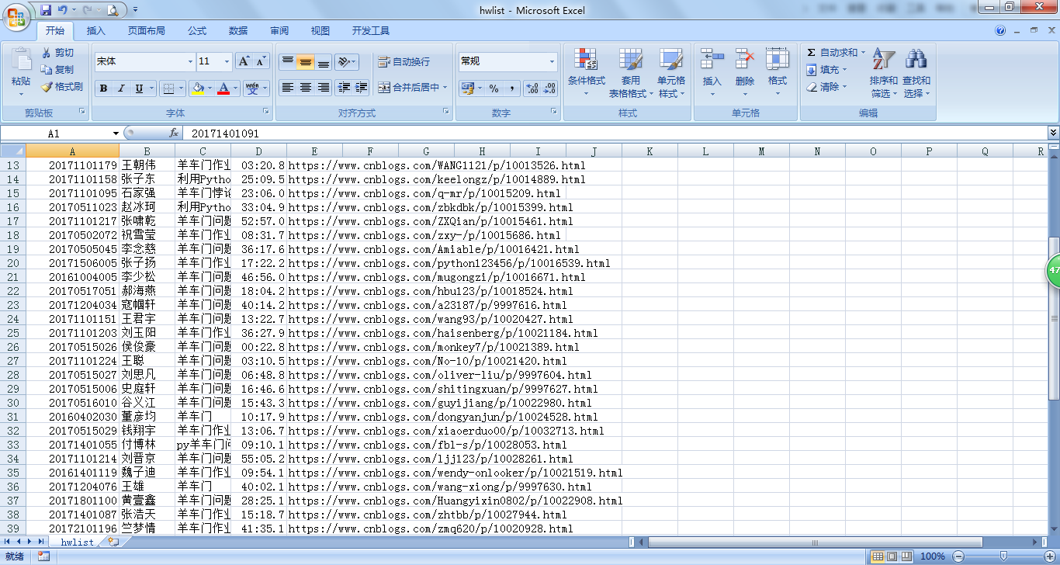Open the 文 phonetic guide button
Image resolution: width=1060 pixels, height=565 pixels.
point(253,88)
